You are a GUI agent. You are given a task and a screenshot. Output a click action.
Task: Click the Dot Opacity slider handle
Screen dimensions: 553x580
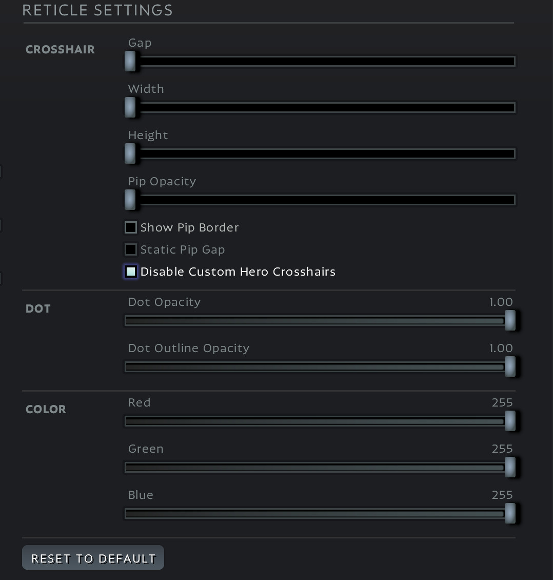pos(510,321)
